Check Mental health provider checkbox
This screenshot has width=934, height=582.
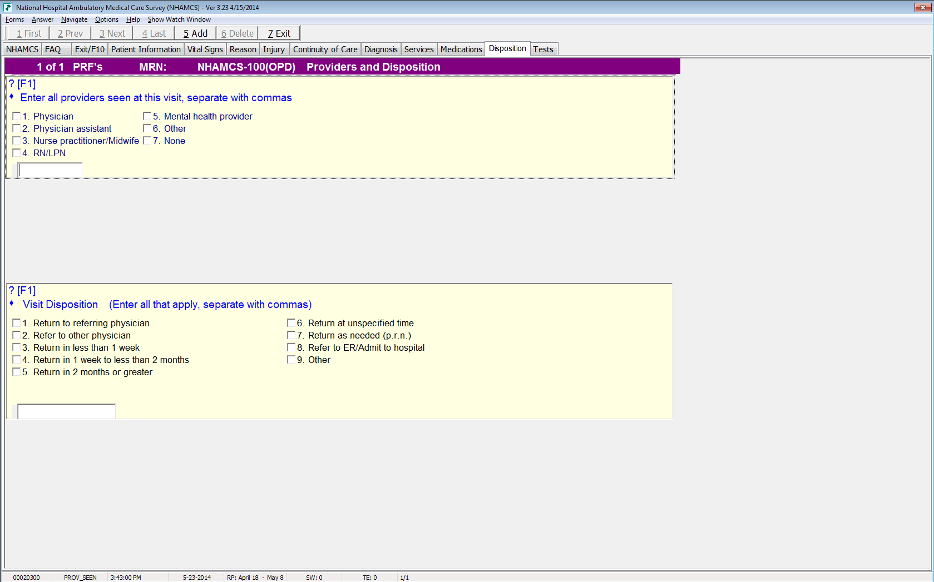(147, 116)
